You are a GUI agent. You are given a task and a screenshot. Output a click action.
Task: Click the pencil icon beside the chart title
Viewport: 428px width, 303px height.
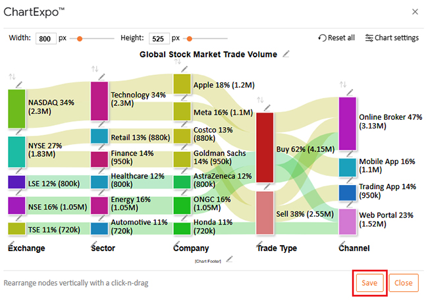click(286, 55)
